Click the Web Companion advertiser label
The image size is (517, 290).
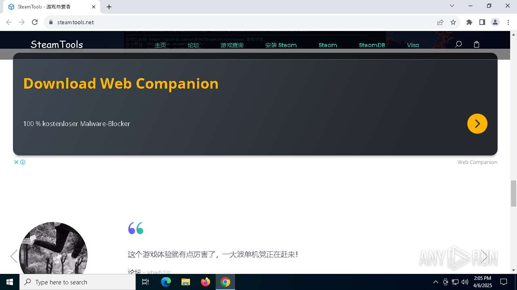[x=477, y=162]
